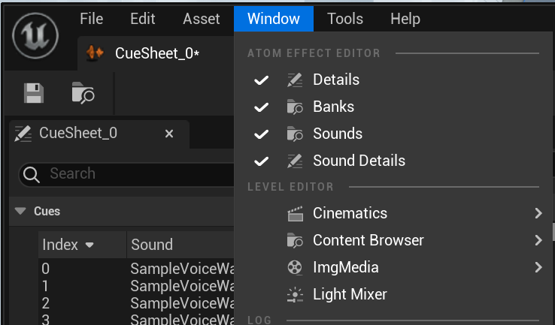Expand the Content Browser submenu arrow
The width and height of the screenshot is (555, 325).
538,240
